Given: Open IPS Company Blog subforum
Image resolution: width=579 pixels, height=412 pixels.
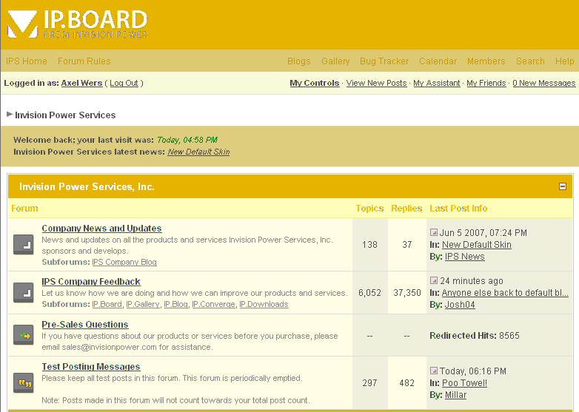Looking at the screenshot, I should (x=124, y=262).
